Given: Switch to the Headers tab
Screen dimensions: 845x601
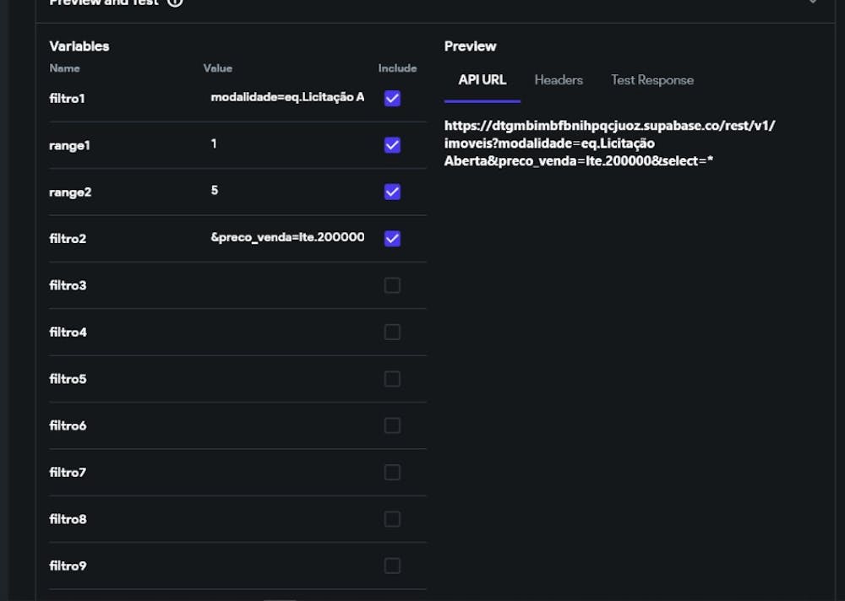Looking at the screenshot, I should click(x=559, y=80).
